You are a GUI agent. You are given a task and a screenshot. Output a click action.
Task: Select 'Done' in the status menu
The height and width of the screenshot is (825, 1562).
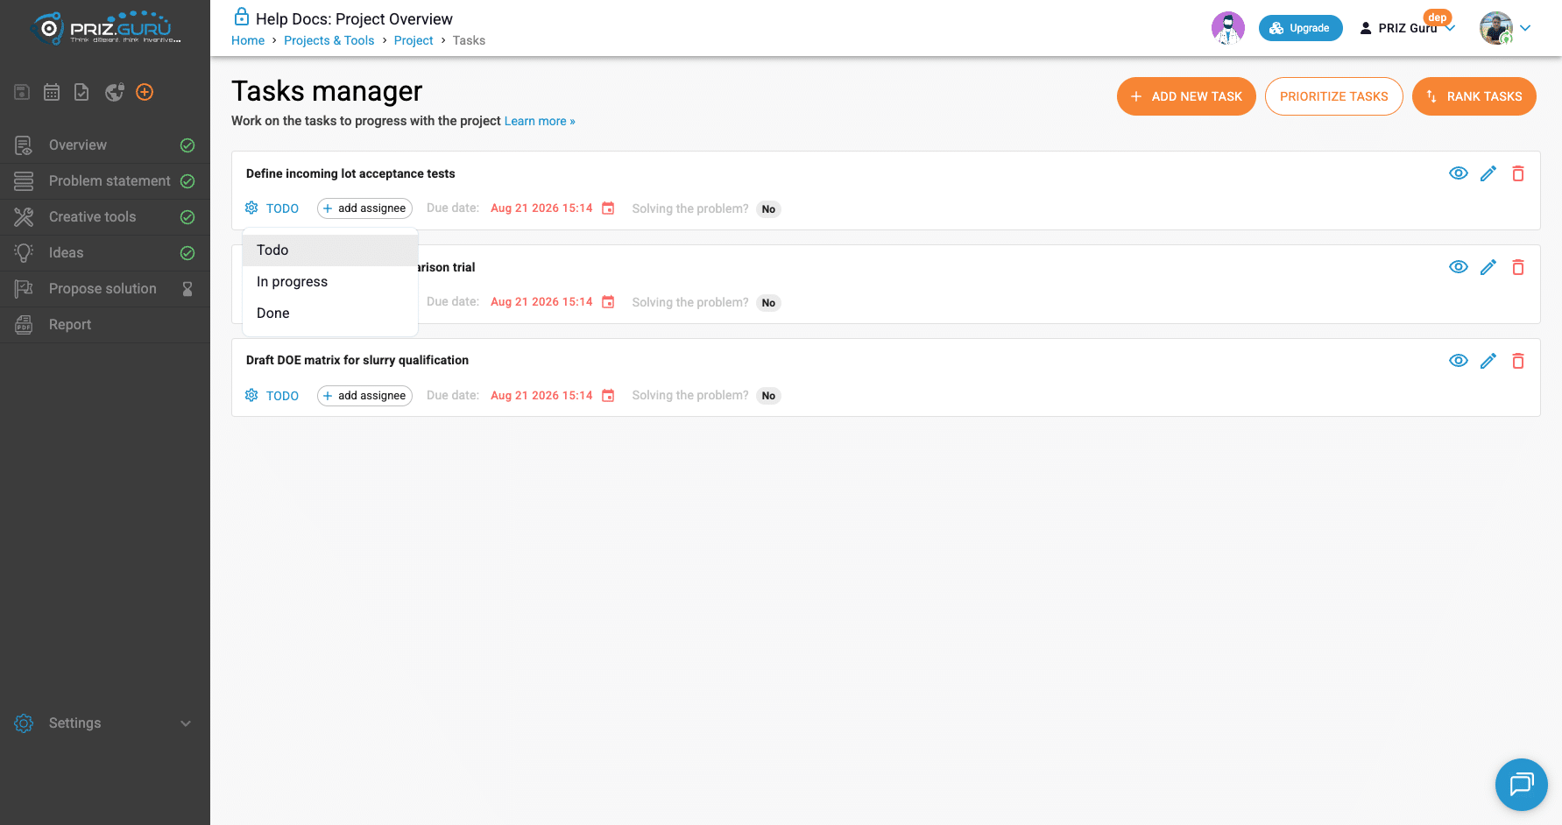(x=330, y=314)
